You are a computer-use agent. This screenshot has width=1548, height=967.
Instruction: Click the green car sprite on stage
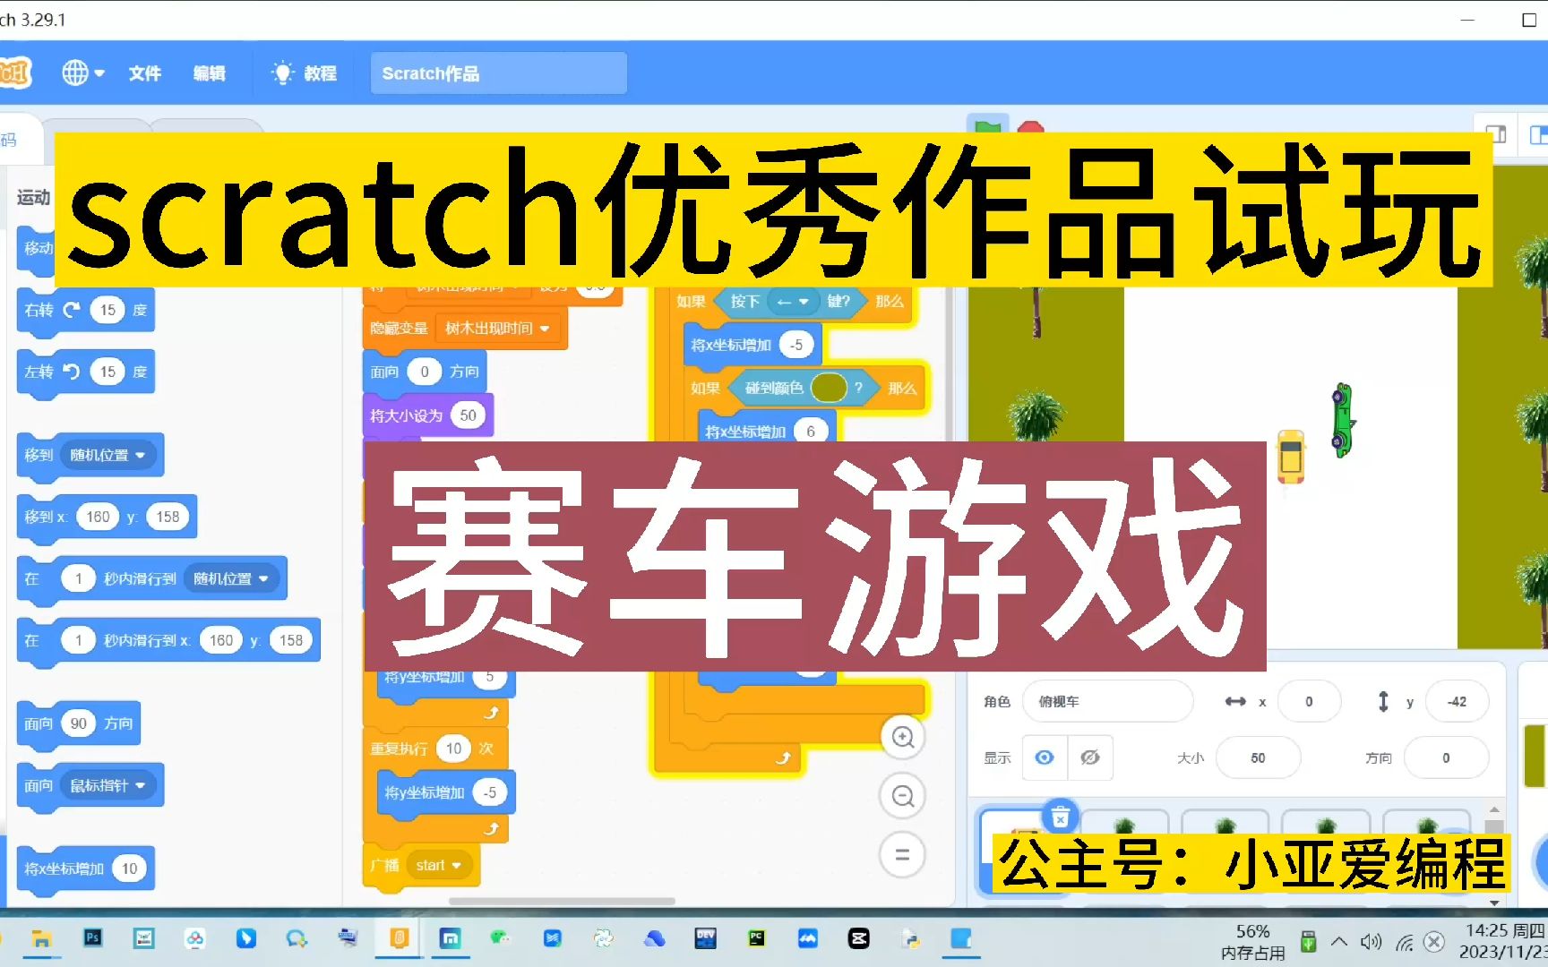(x=1342, y=420)
